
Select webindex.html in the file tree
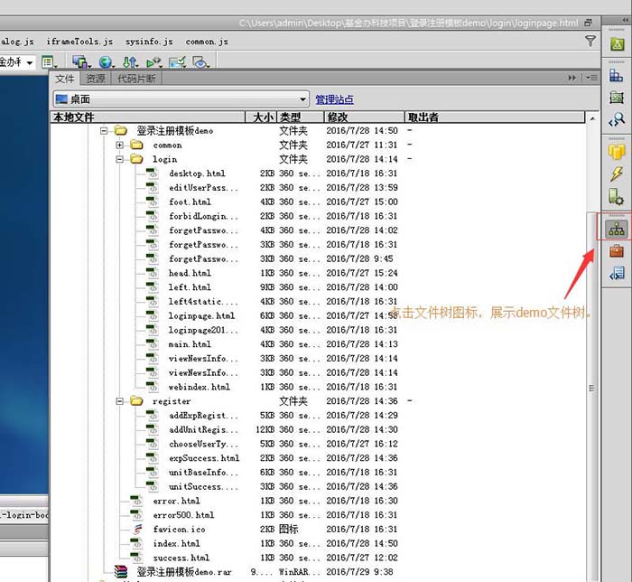[x=200, y=387]
